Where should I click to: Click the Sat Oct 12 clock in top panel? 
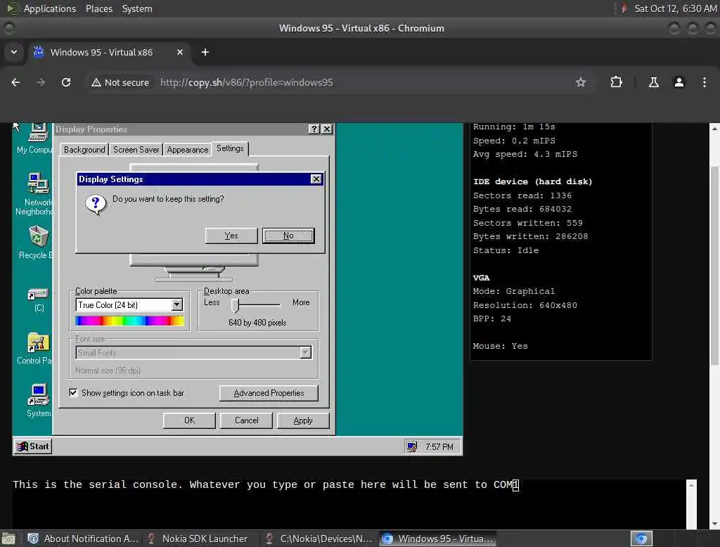(x=675, y=8)
